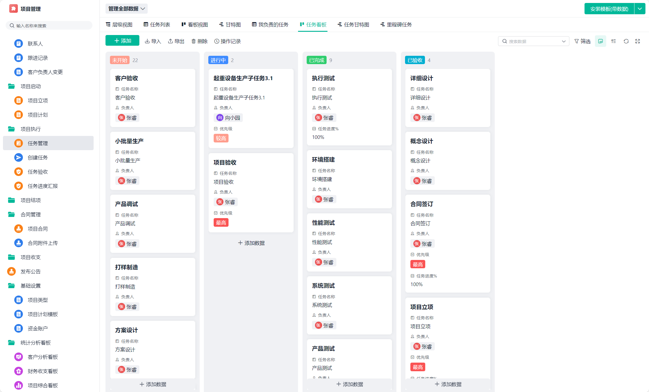
Task: Expand the 搜索数据 box dropdown arrow
Action: 563,42
